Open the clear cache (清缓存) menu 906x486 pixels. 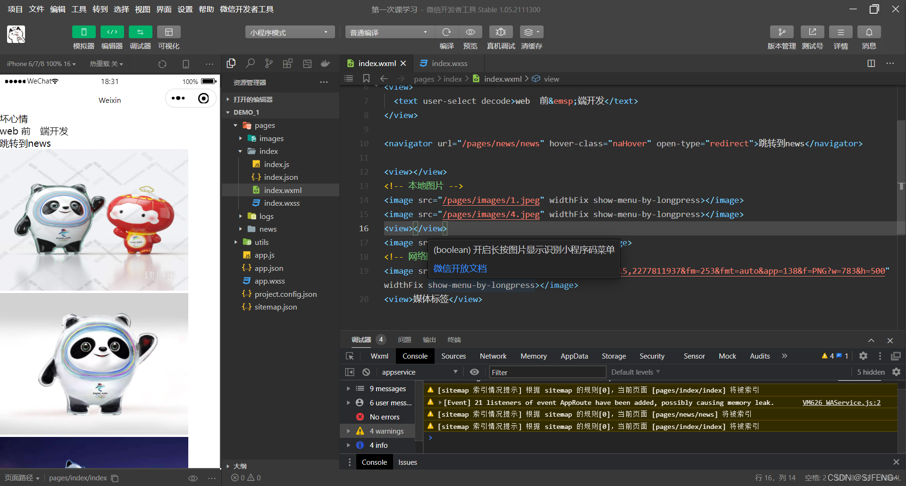tap(531, 32)
